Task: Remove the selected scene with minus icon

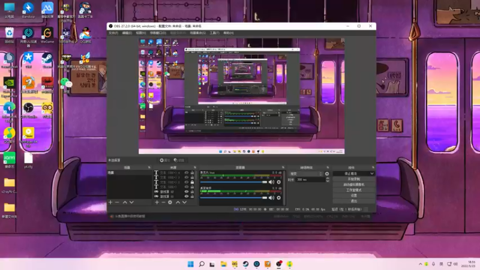Action: pos(117,202)
